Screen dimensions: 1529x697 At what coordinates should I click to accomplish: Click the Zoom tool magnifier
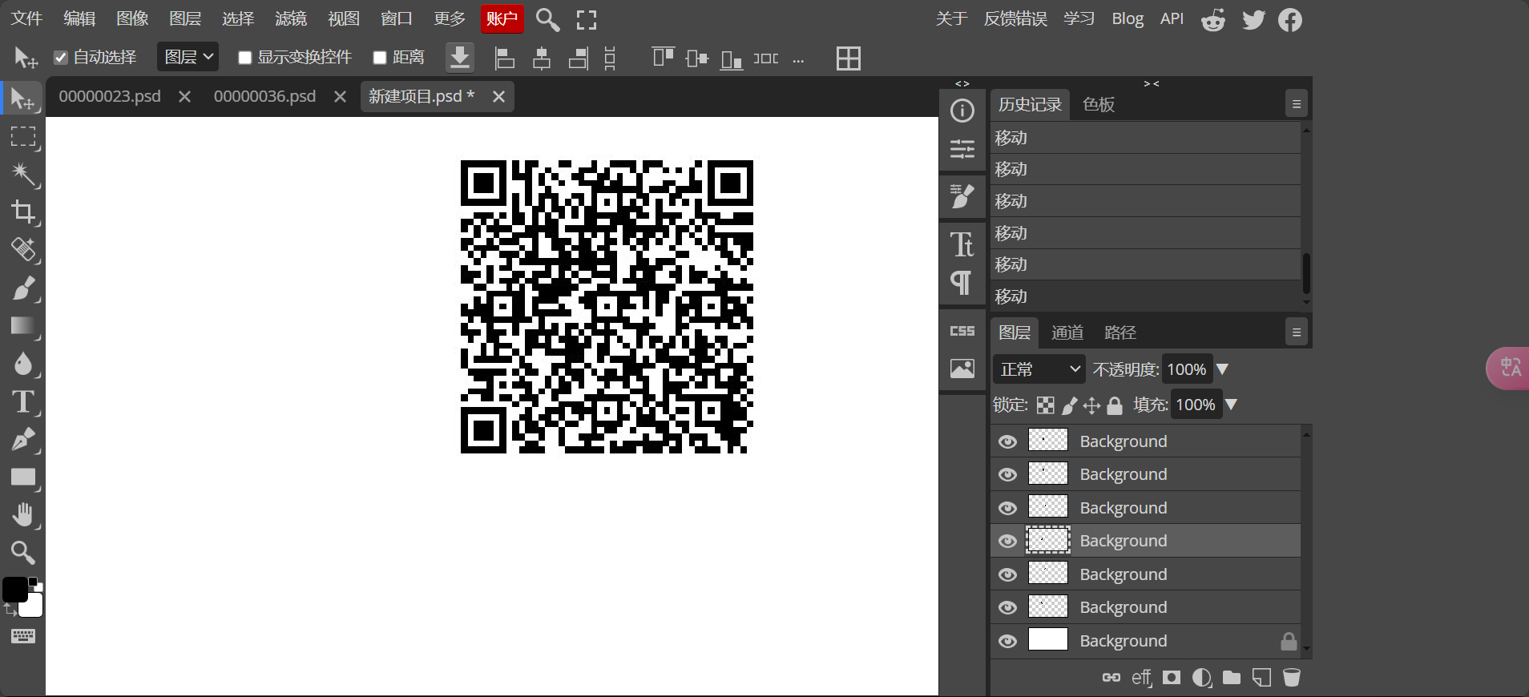point(22,553)
